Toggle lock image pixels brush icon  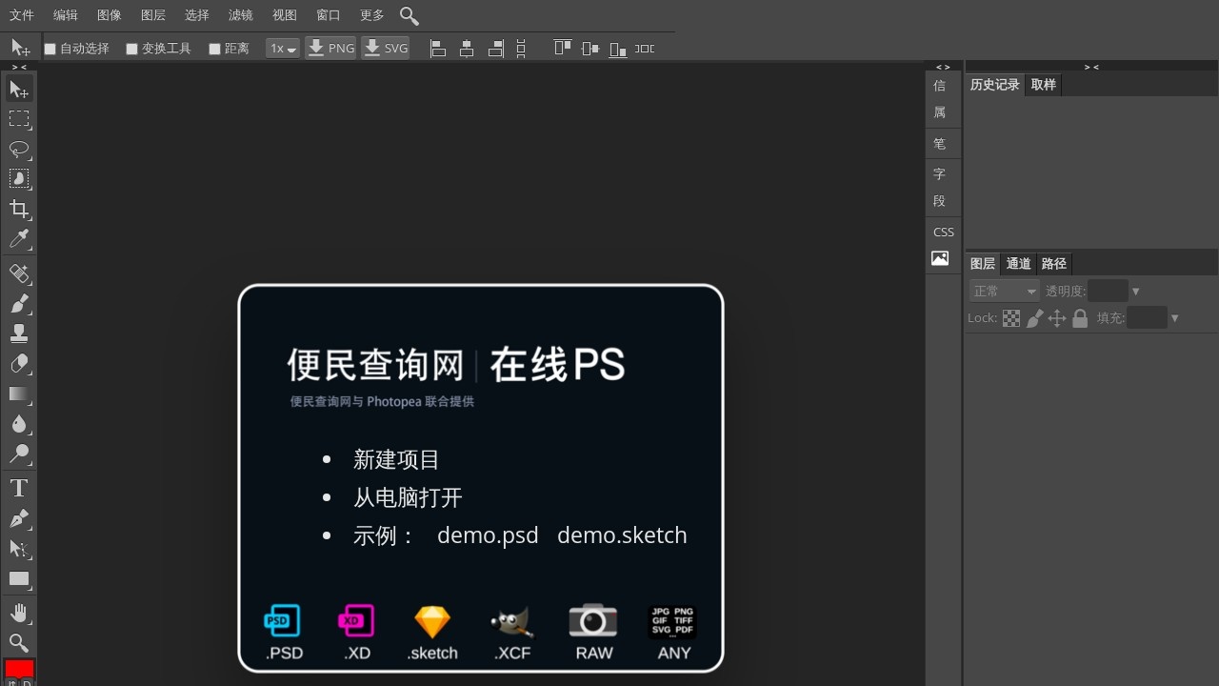coord(1034,318)
